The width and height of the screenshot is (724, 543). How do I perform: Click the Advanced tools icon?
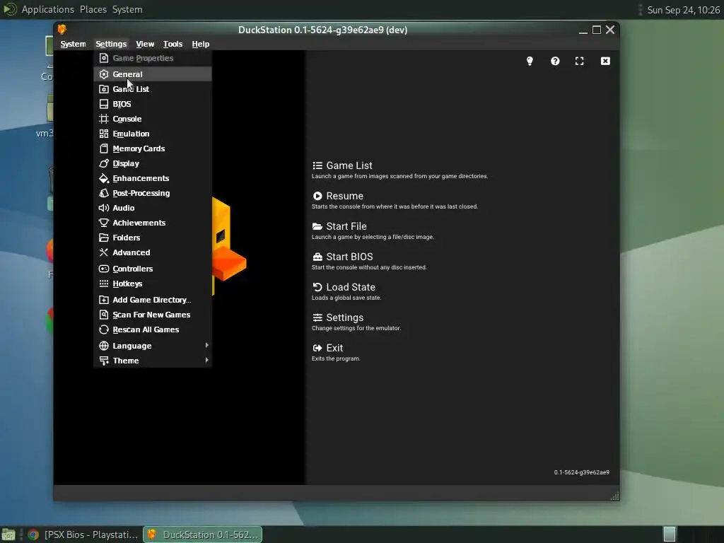tap(104, 252)
